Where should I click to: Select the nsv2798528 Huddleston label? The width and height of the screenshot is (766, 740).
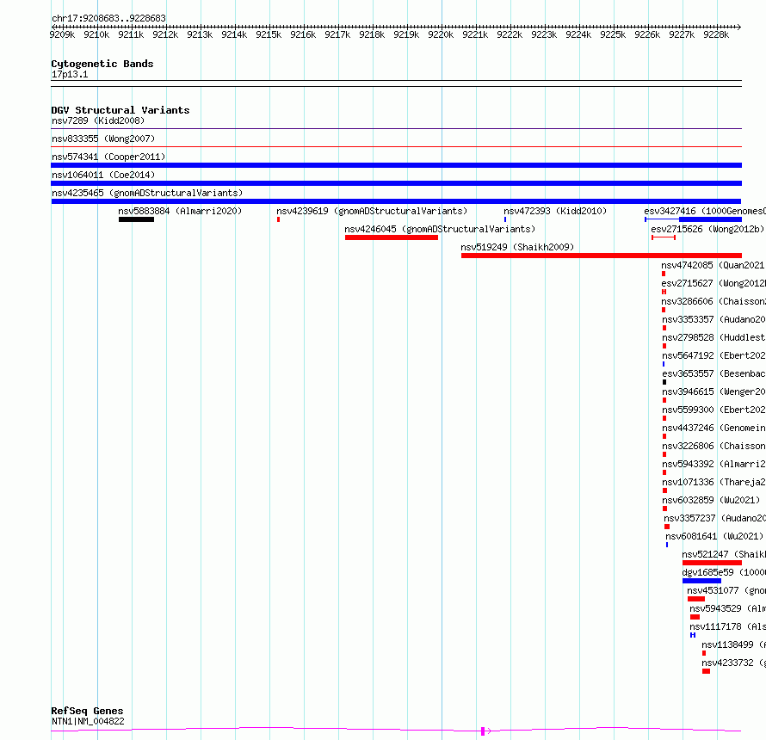pyautogui.click(x=713, y=337)
